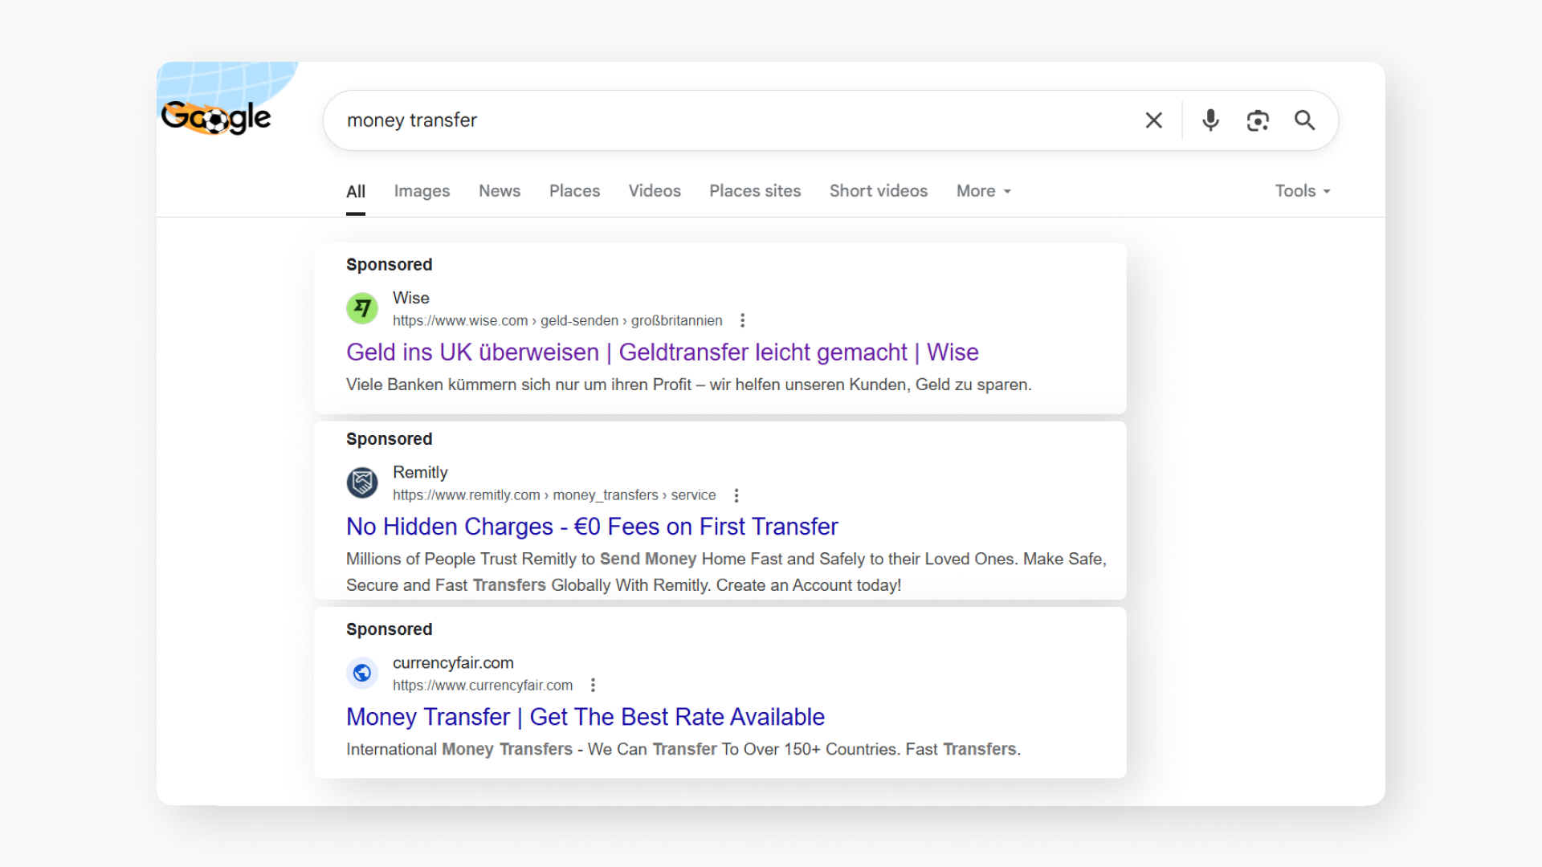Switch to the Images tab

(422, 191)
